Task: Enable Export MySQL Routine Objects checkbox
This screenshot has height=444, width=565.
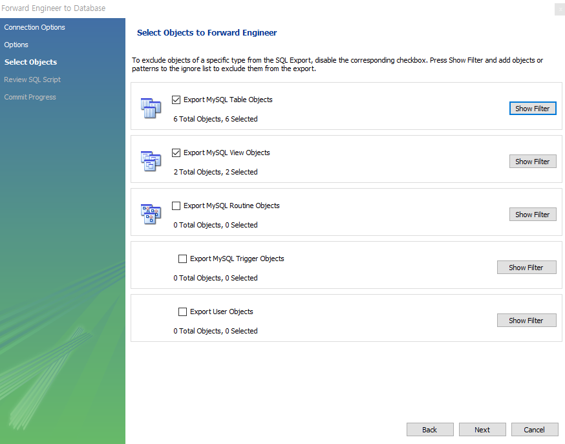Action: coord(176,206)
